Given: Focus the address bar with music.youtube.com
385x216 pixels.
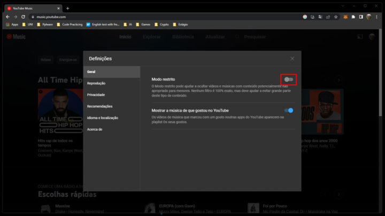Looking at the screenshot, I should [x=165, y=17].
